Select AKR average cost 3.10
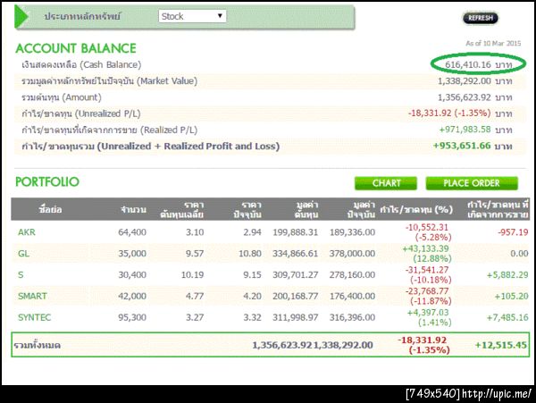 195,232
